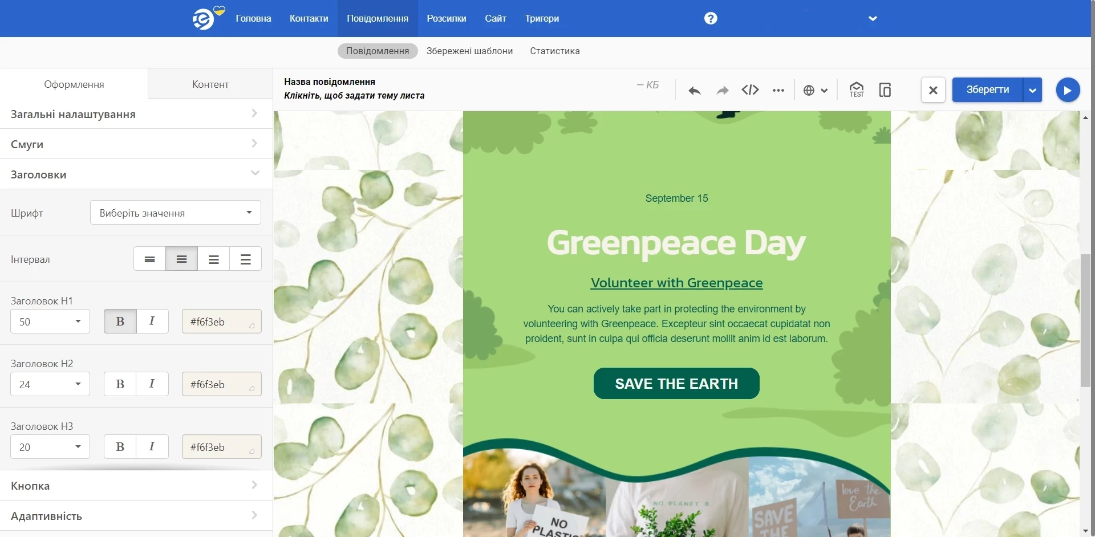
Task: Close the editor with X button
Action: click(933, 90)
